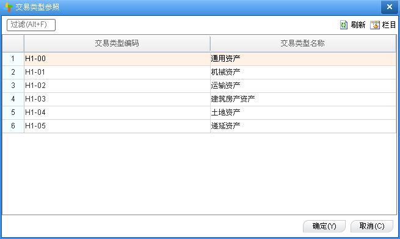Close the 交易类型参照 dialog window
Screen dimensions: 400x239
[x=389, y=7]
